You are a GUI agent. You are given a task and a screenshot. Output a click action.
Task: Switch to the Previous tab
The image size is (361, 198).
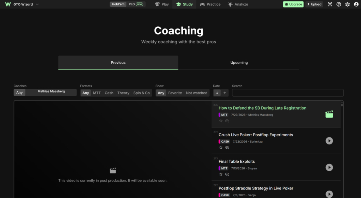(118, 63)
